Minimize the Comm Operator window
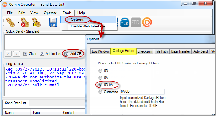This screenshot has height=116, width=216. (185, 3)
